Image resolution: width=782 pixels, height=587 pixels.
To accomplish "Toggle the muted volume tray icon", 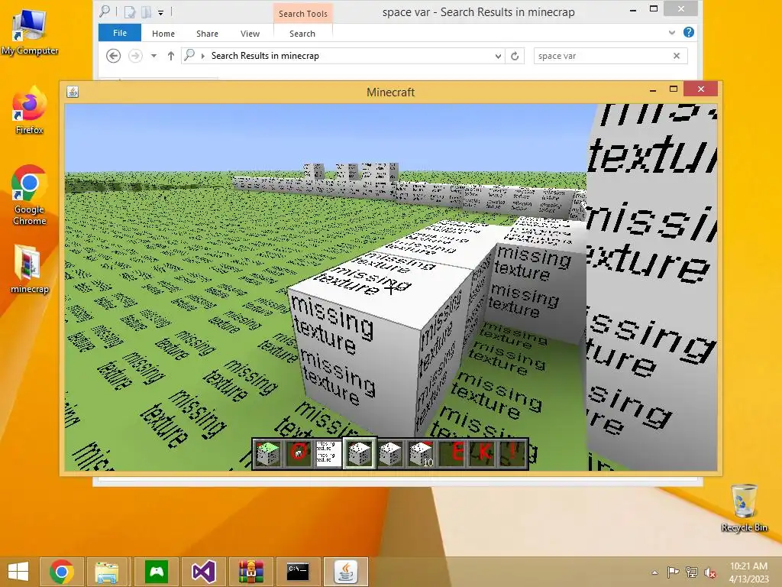I will click(x=709, y=572).
